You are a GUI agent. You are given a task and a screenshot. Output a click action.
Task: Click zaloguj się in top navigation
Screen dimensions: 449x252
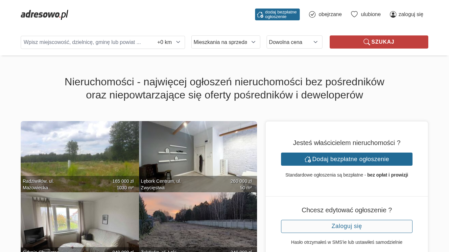pyautogui.click(x=411, y=14)
